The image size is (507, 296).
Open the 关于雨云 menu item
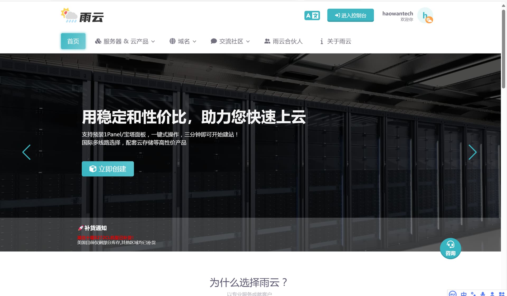coord(335,41)
